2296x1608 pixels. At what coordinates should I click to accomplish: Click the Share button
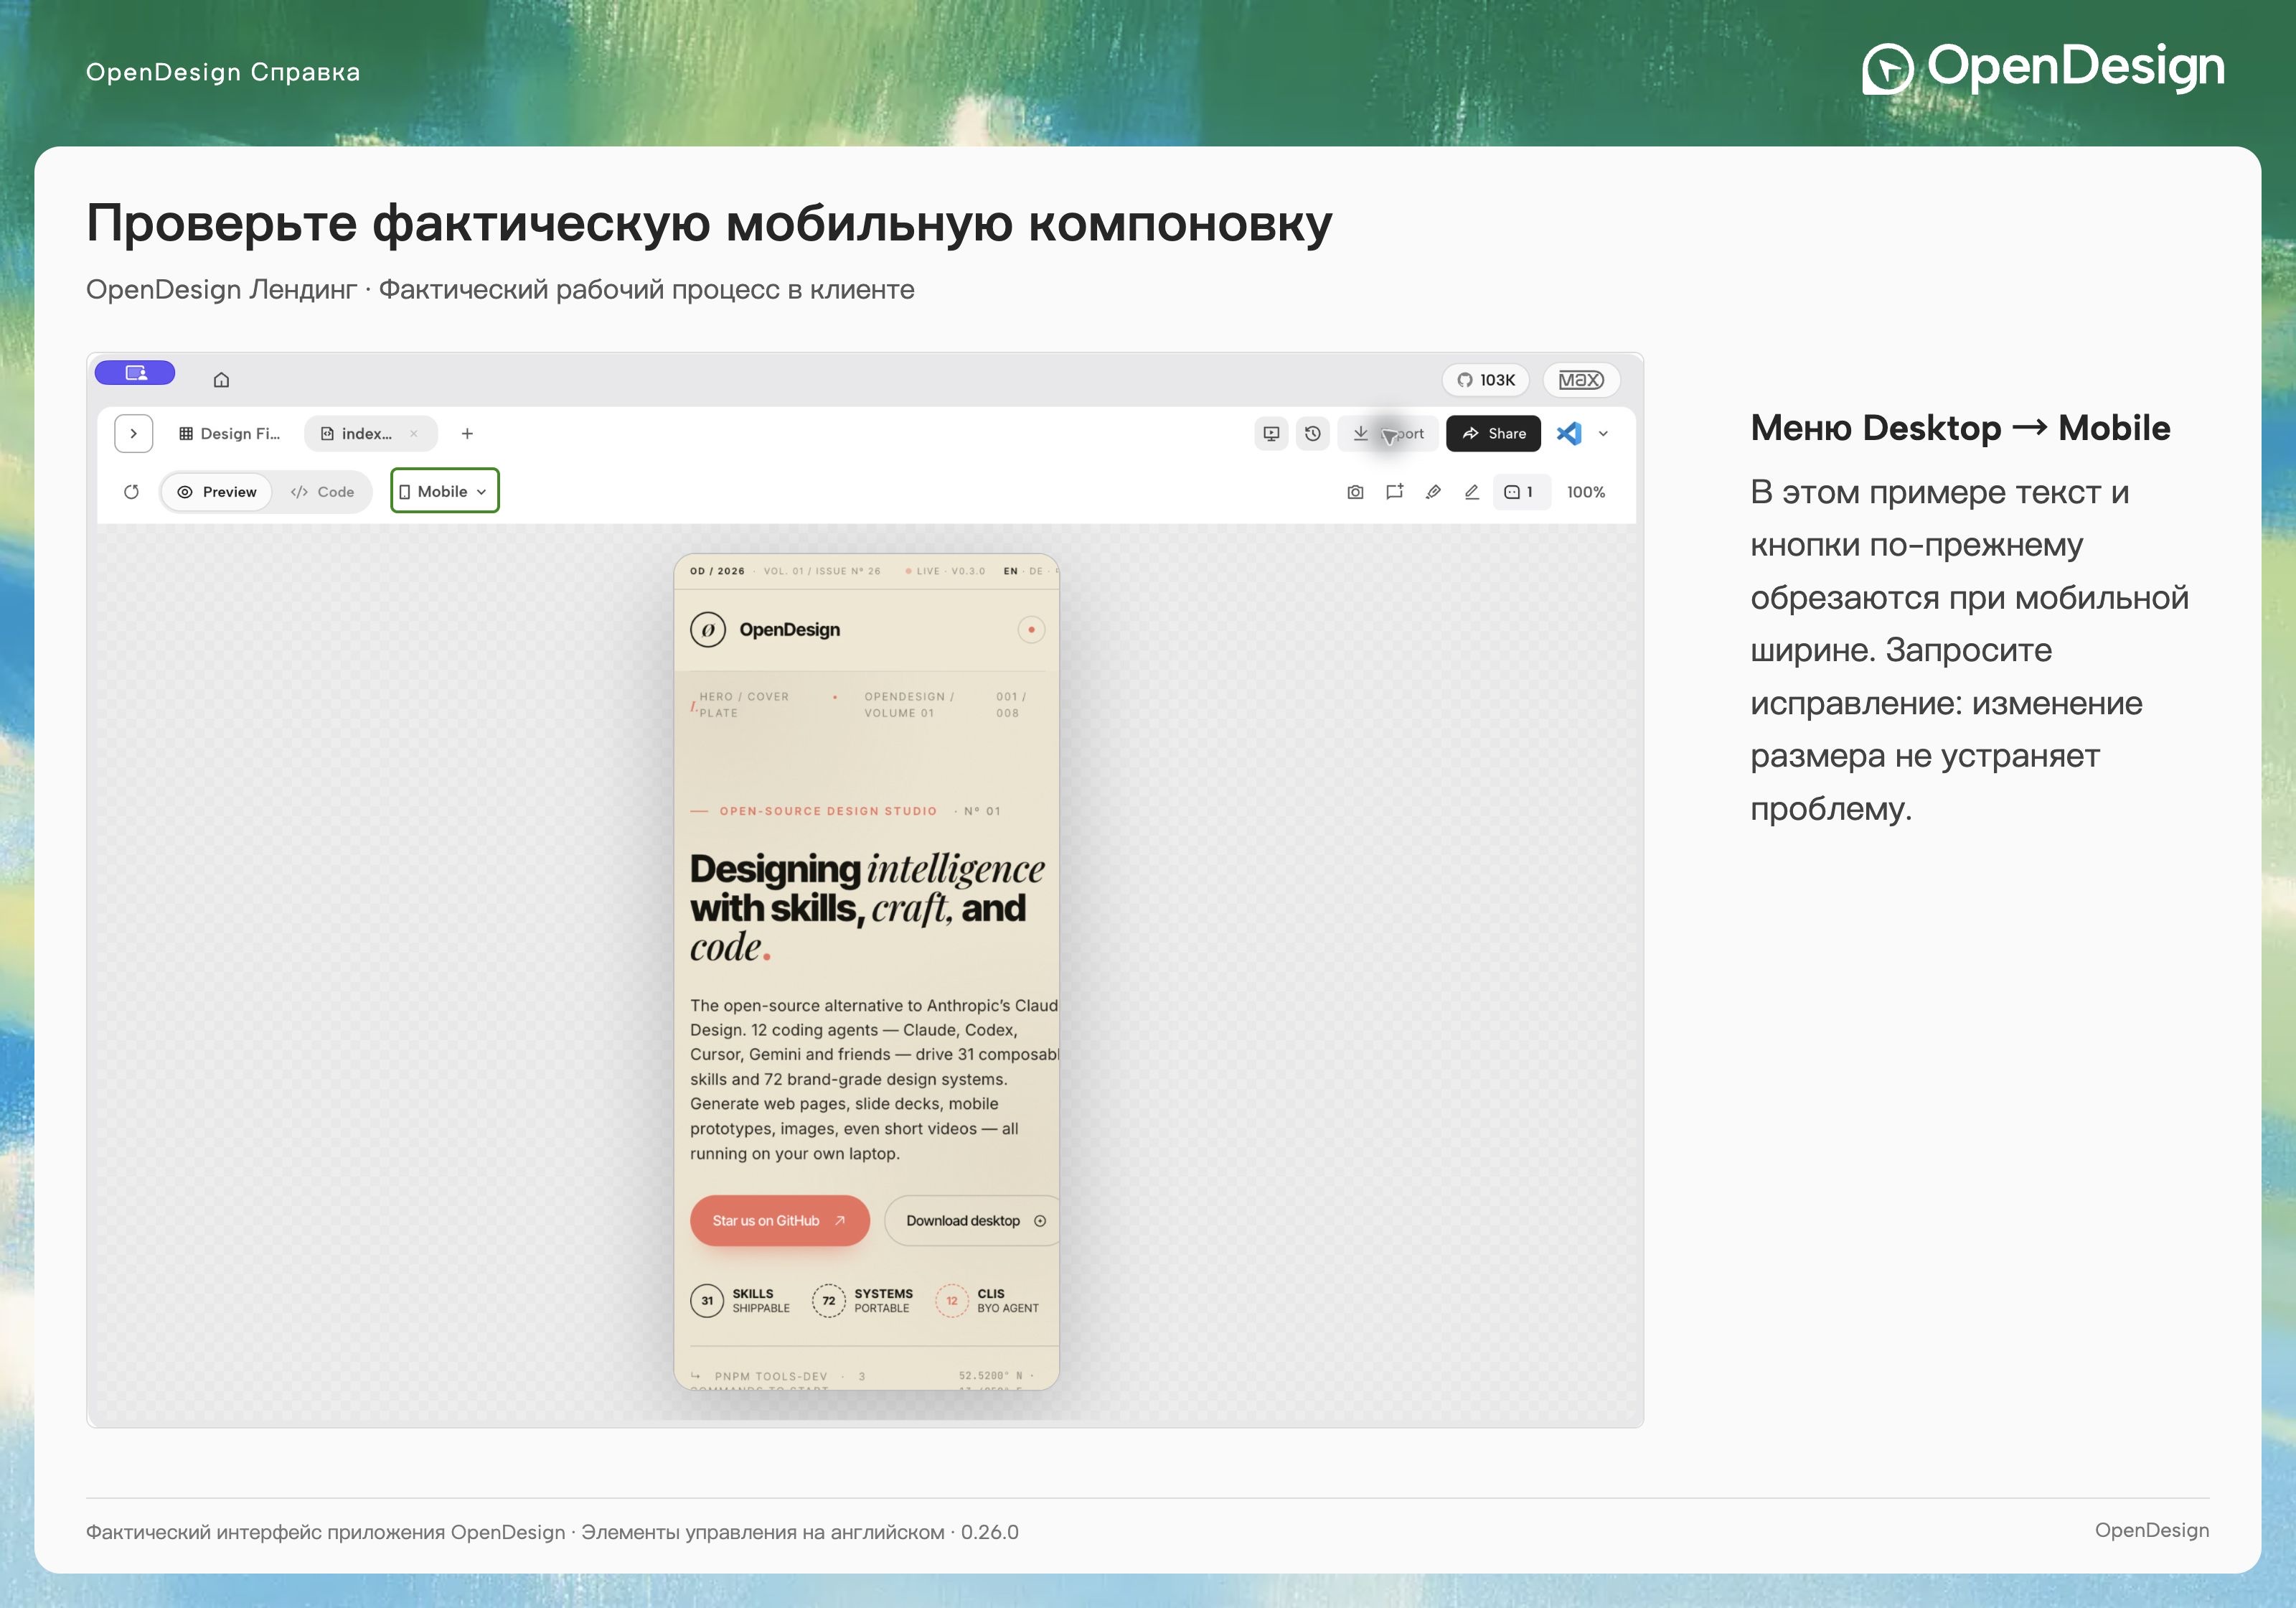(1493, 434)
